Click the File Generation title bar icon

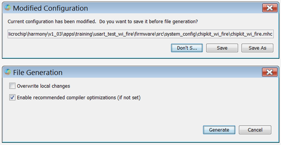click(x=8, y=72)
